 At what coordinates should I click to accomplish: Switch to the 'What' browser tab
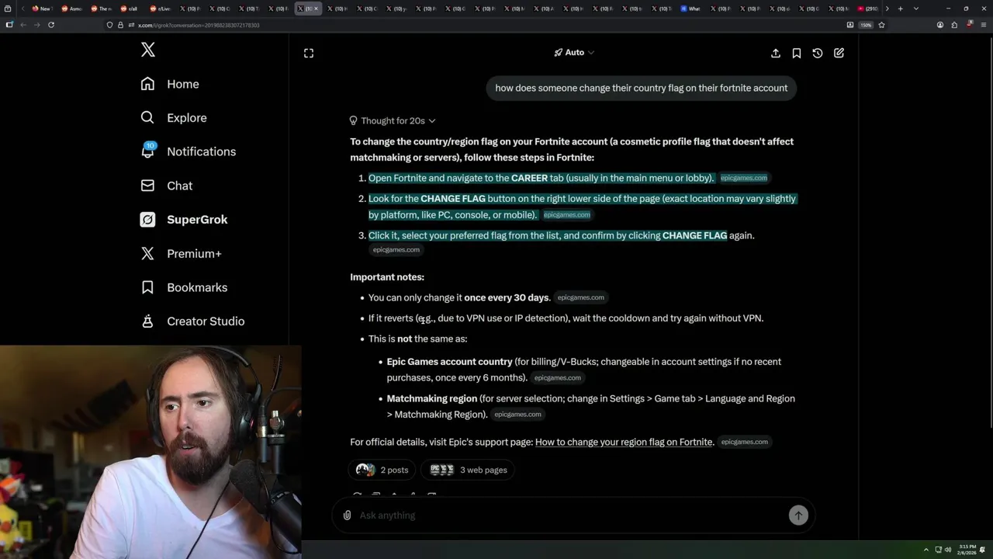click(690, 9)
